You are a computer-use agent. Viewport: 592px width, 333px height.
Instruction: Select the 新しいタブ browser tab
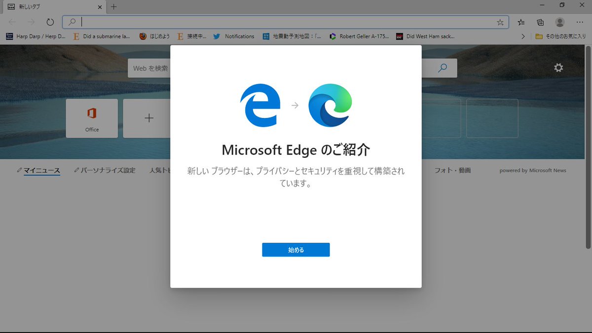(54, 7)
